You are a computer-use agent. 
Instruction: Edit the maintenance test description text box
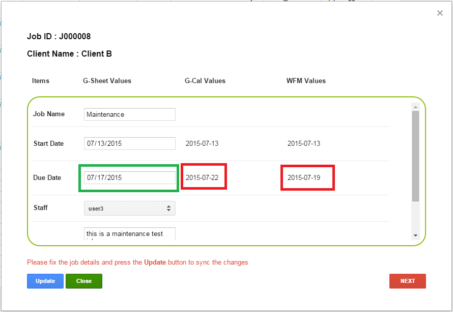click(129, 234)
